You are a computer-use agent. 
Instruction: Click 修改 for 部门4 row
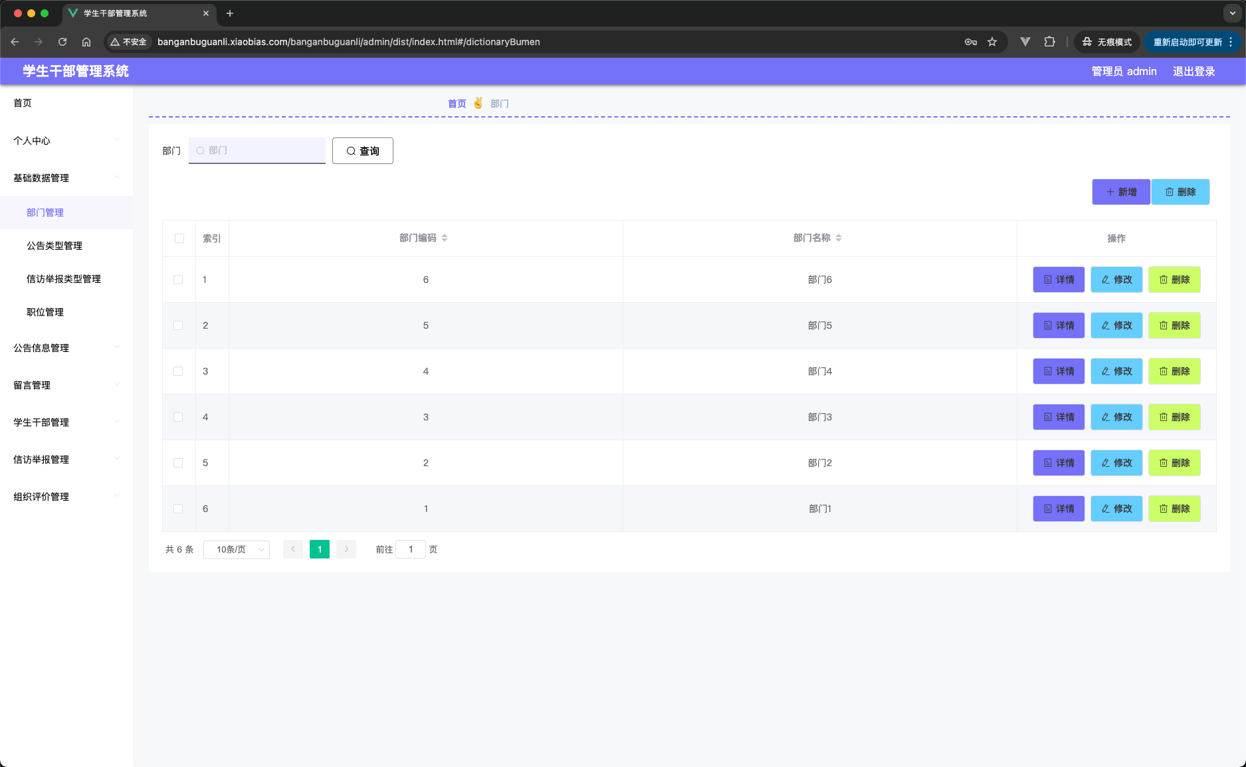1116,371
